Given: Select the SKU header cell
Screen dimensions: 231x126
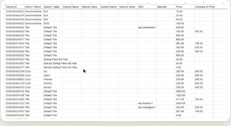Looking at the screenshot, I should [x=147, y=7].
